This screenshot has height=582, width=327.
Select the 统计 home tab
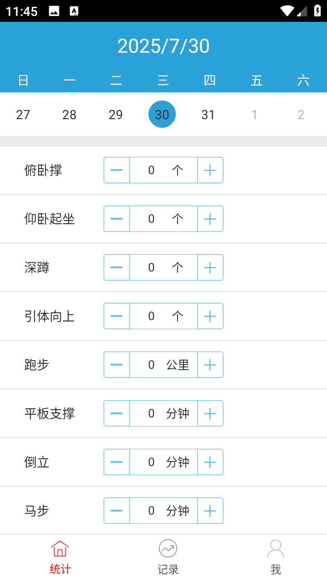click(60, 557)
